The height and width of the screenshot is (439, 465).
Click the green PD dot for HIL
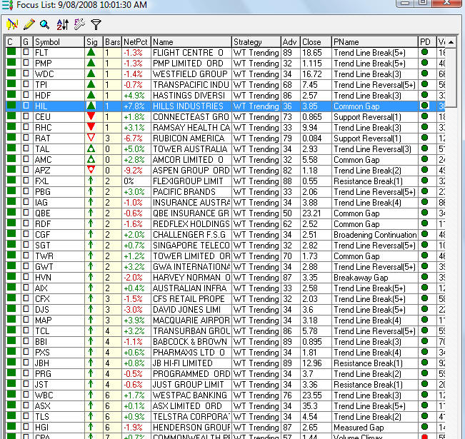point(424,106)
